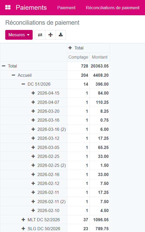Click the flip axis swap icon
The width and height of the screenshot is (145, 232).
tap(40, 35)
